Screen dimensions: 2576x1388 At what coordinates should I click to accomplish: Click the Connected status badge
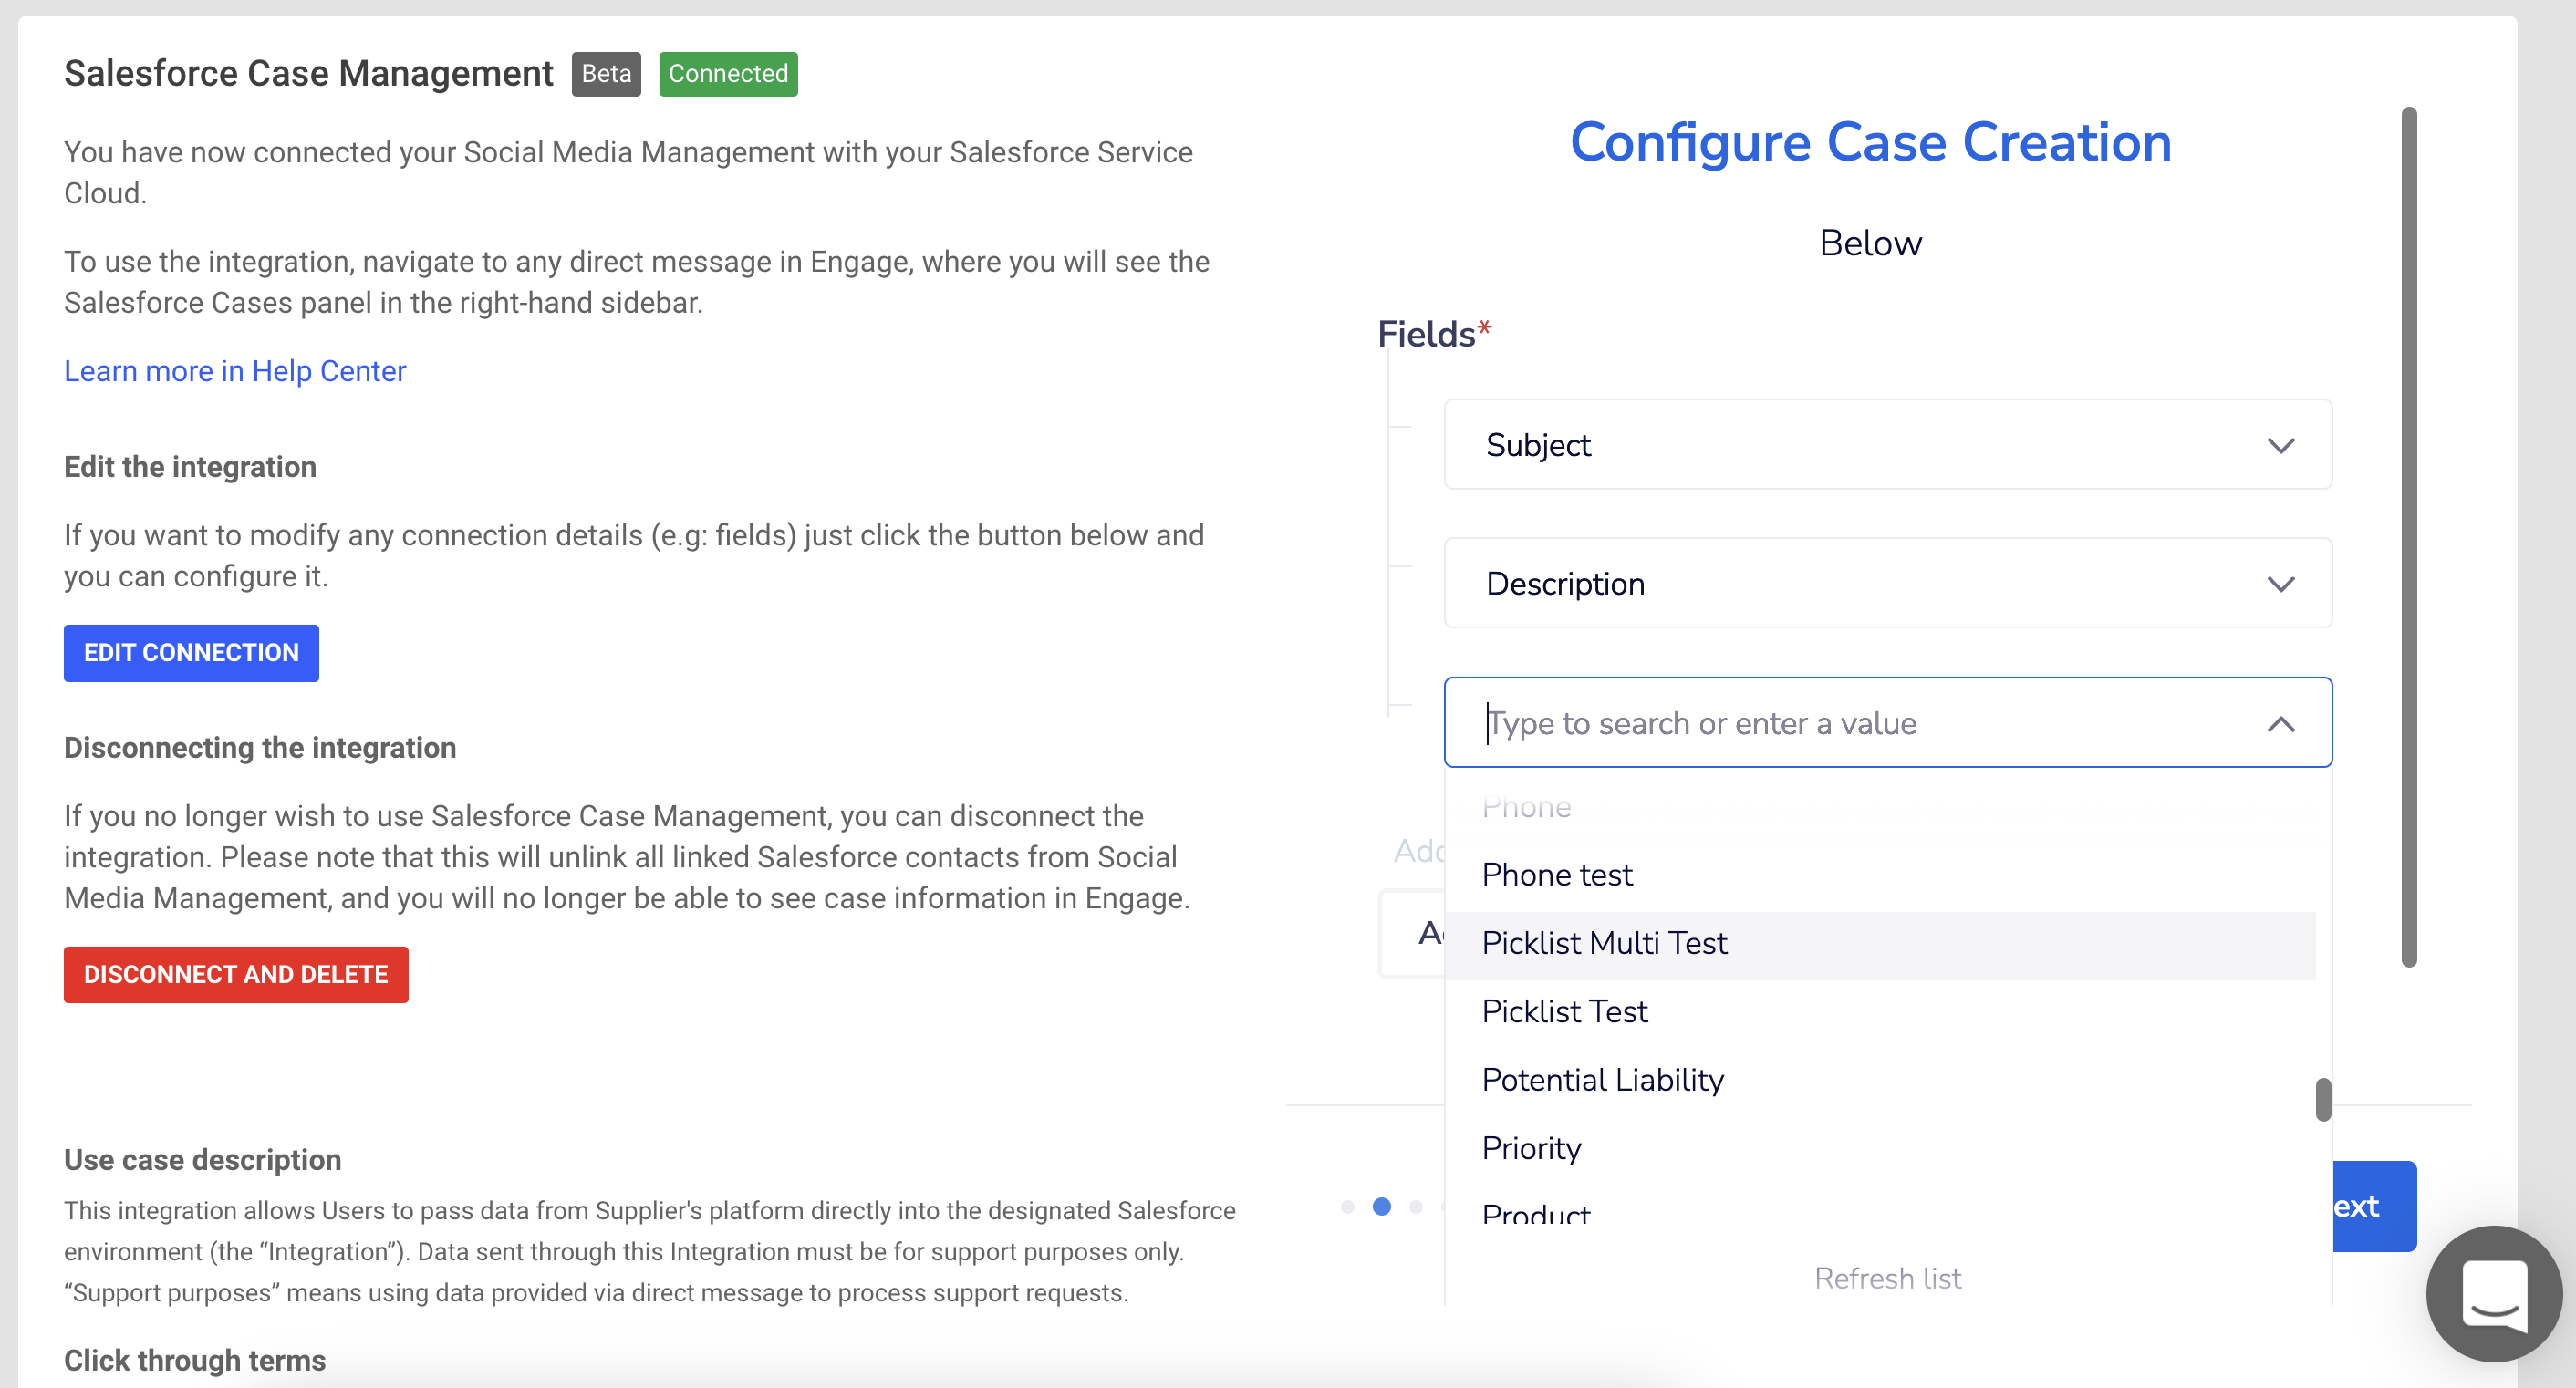coord(728,74)
